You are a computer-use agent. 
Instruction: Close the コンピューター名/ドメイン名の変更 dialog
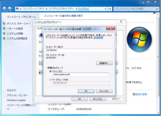pyautogui.click(x=111, y=28)
